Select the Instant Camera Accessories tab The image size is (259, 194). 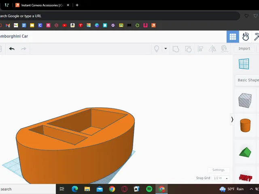coord(42,5)
